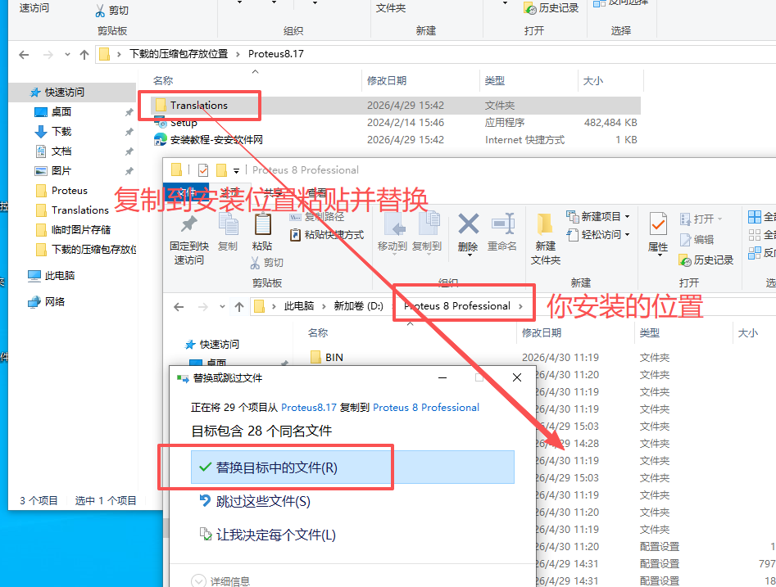Screen dimensions: 776x587
Task: Click 历史记录 in the front window ribbon
Action: tap(706, 260)
